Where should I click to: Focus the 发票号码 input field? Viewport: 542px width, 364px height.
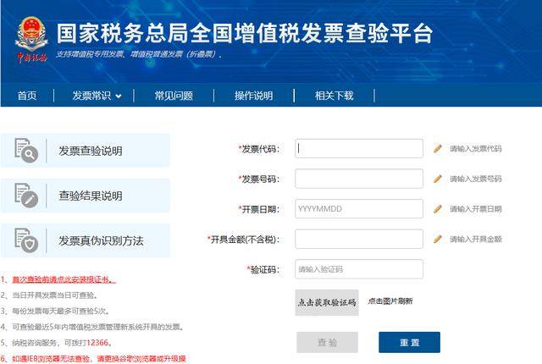[359, 179]
